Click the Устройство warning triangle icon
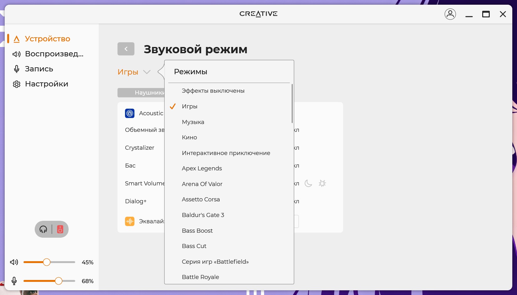The image size is (517, 295). [x=17, y=39]
